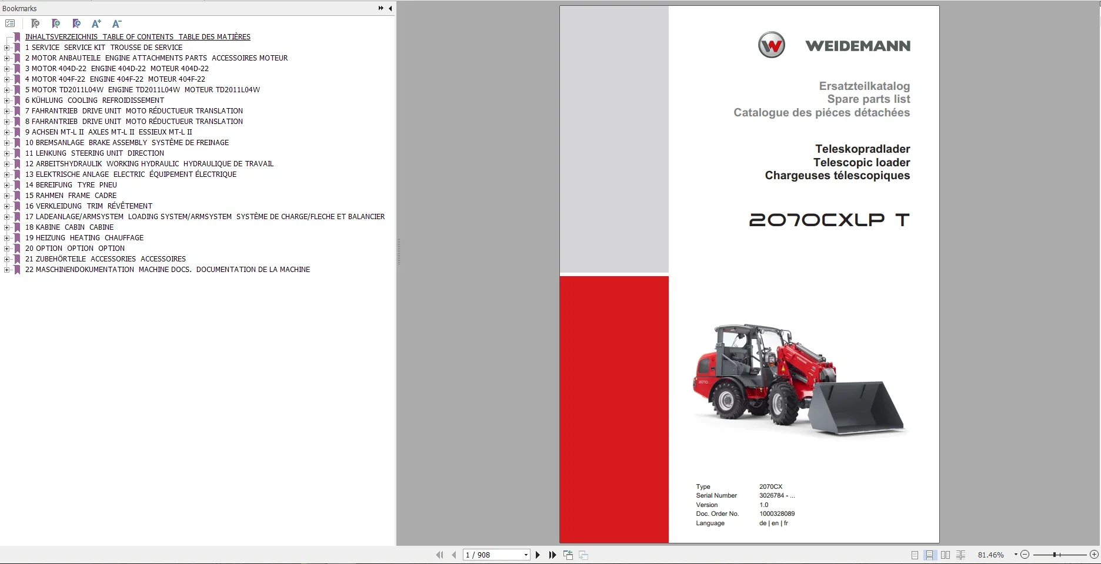
Task: Click the bookmark icon beside 12 ARBEITSHYDRAULIK
Action: coord(18,164)
